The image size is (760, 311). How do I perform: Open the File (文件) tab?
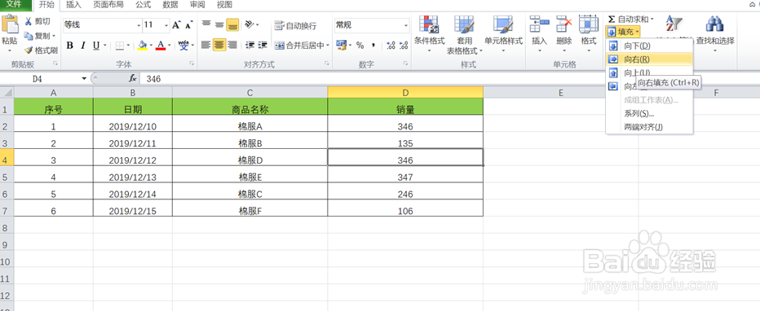coord(16,5)
